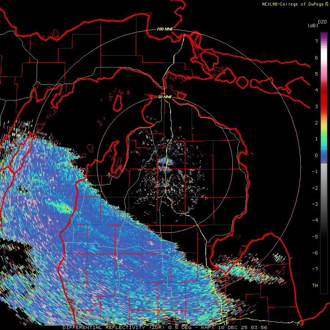Screen dimensions: 330x330
Task: Click the -7 dB scale value
Action: tap(315, 269)
